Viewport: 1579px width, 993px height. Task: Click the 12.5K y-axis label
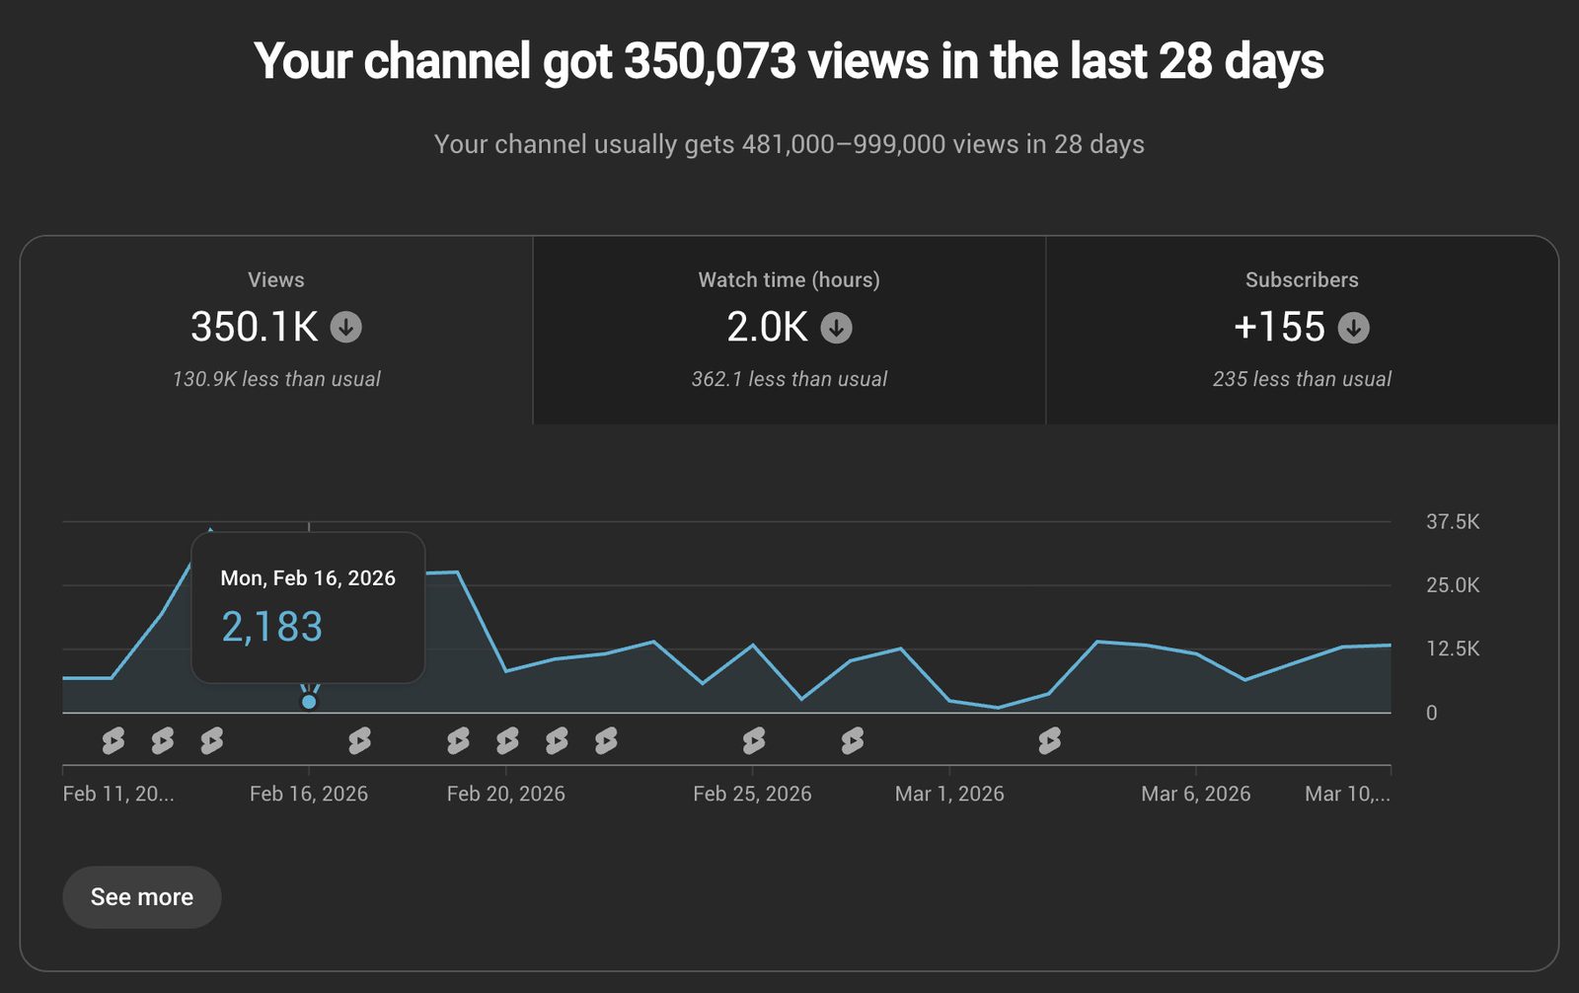(x=1453, y=649)
